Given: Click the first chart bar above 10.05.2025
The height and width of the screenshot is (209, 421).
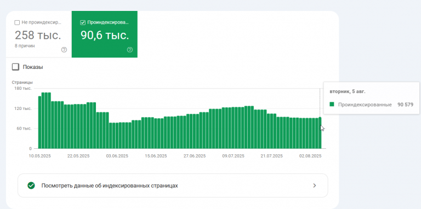Looking at the screenshot, I should coord(39,122).
